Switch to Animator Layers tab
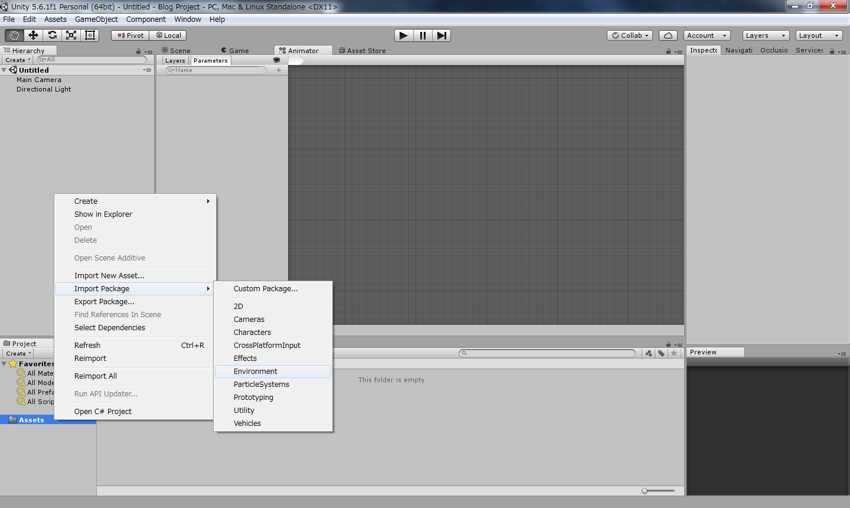 click(175, 60)
